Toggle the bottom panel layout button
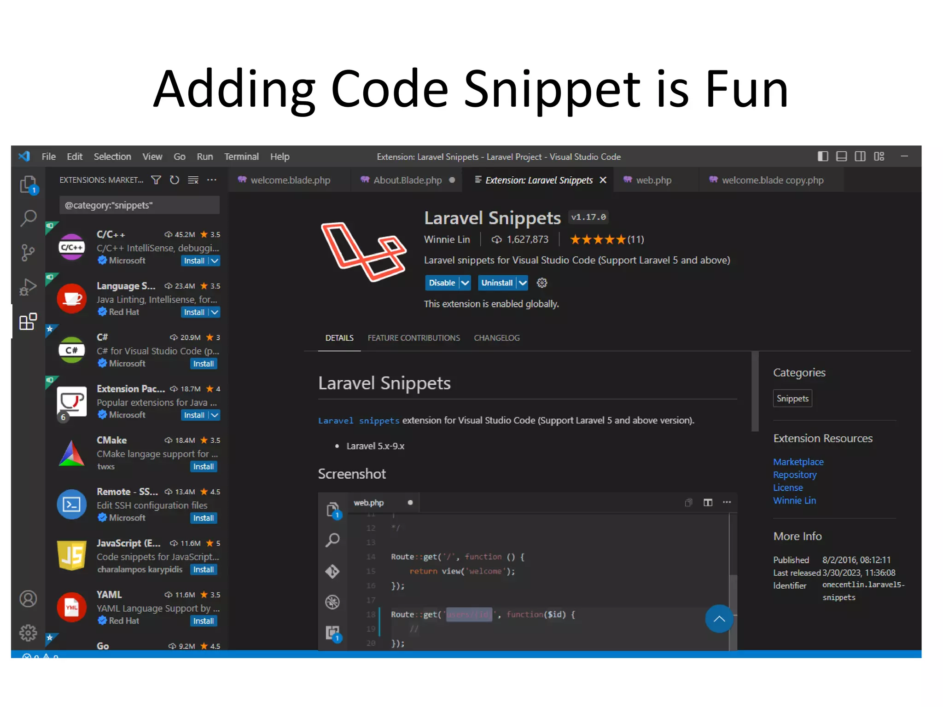 click(841, 156)
